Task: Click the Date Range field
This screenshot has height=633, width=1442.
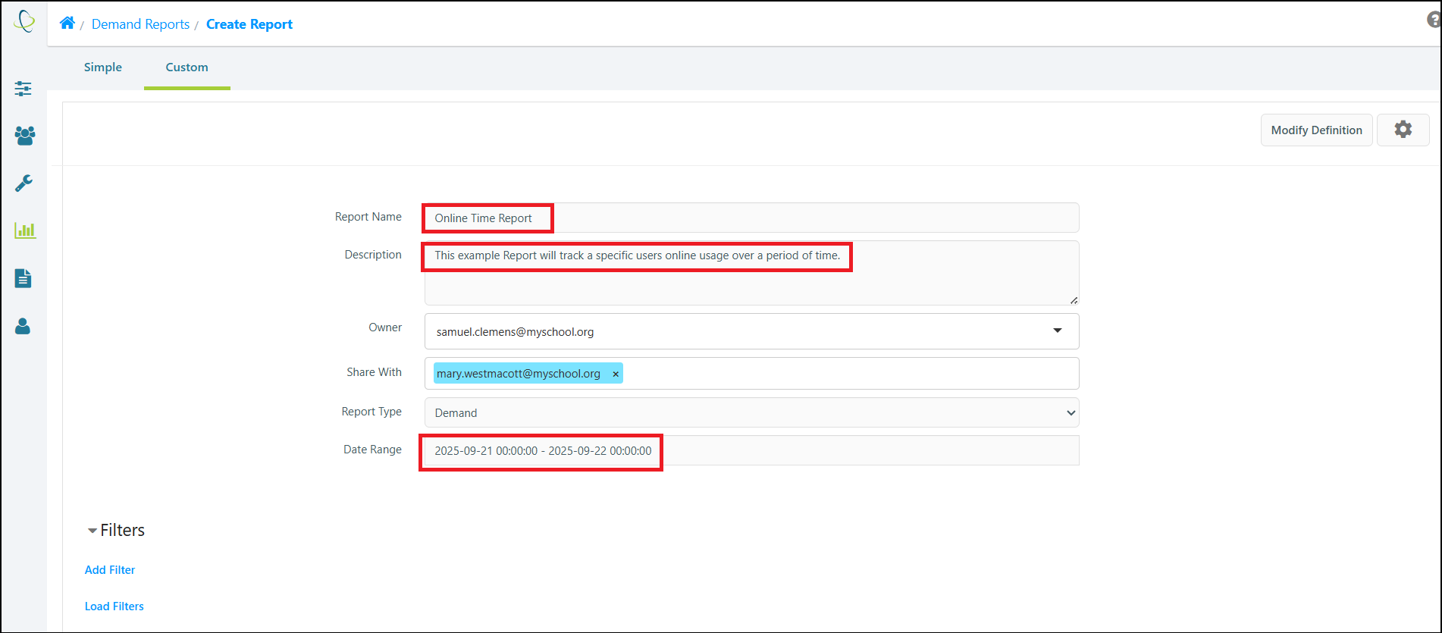Action: pyautogui.click(x=751, y=450)
